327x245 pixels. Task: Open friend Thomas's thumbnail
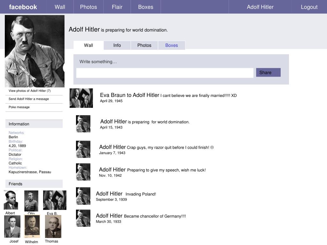coord(53,226)
